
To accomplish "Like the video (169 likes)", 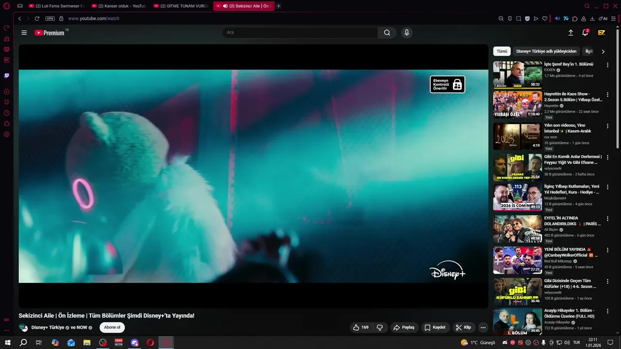I will click(x=360, y=327).
